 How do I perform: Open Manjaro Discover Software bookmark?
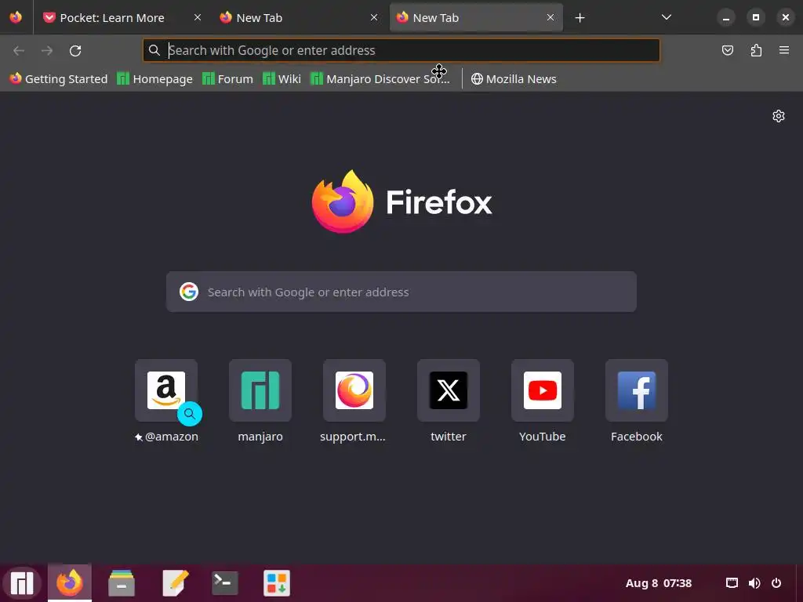(380, 79)
